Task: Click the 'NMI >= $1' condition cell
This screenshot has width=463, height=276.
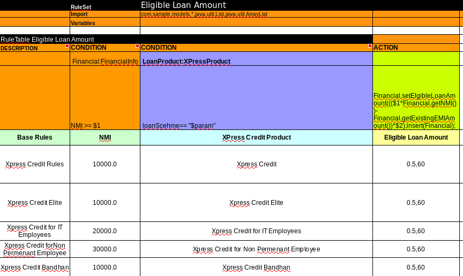Action: click(x=105, y=97)
